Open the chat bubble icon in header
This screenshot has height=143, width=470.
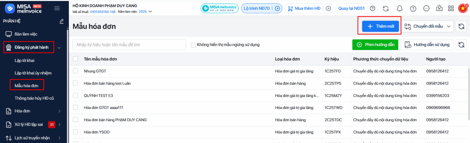click(x=426, y=9)
